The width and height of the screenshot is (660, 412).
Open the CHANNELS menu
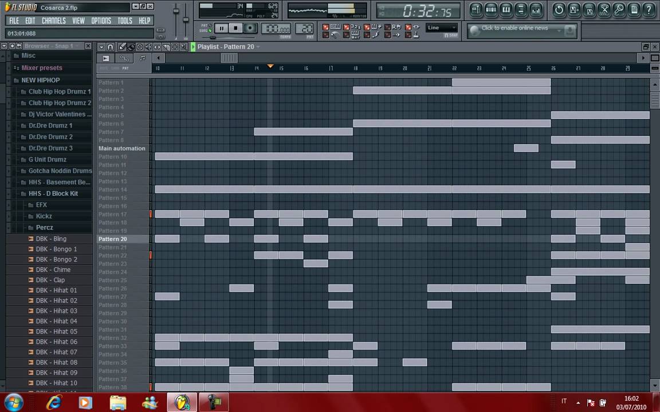[x=53, y=21]
